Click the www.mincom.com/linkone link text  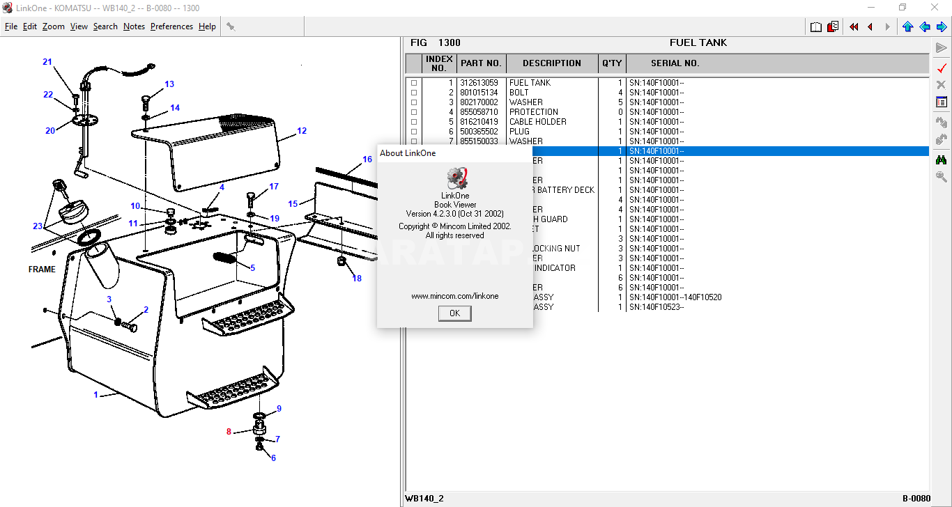[x=455, y=296]
